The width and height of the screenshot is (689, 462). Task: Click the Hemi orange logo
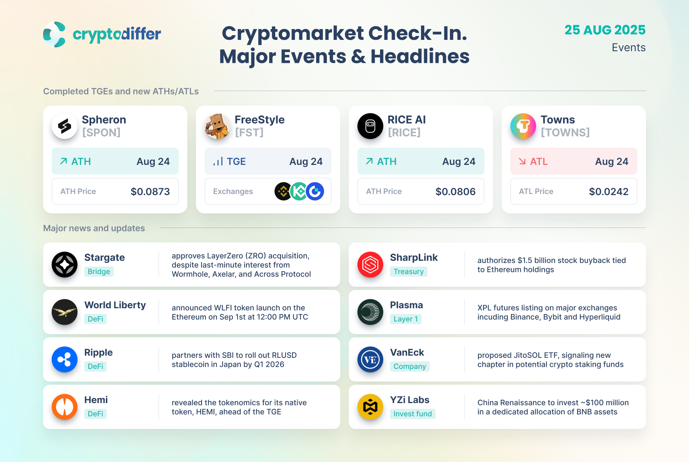(65, 407)
